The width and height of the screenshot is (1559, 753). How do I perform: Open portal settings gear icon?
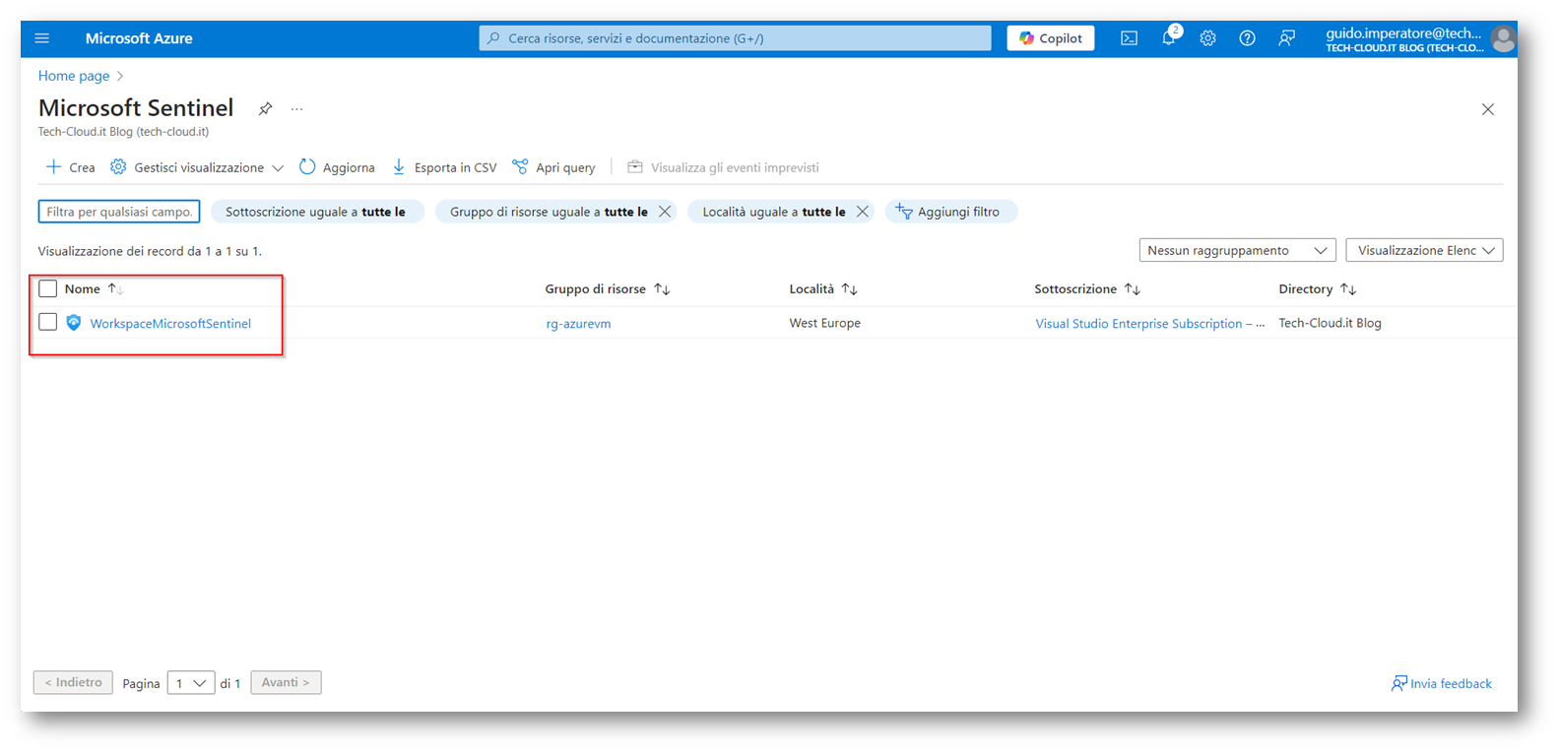[x=1207, y=38]
